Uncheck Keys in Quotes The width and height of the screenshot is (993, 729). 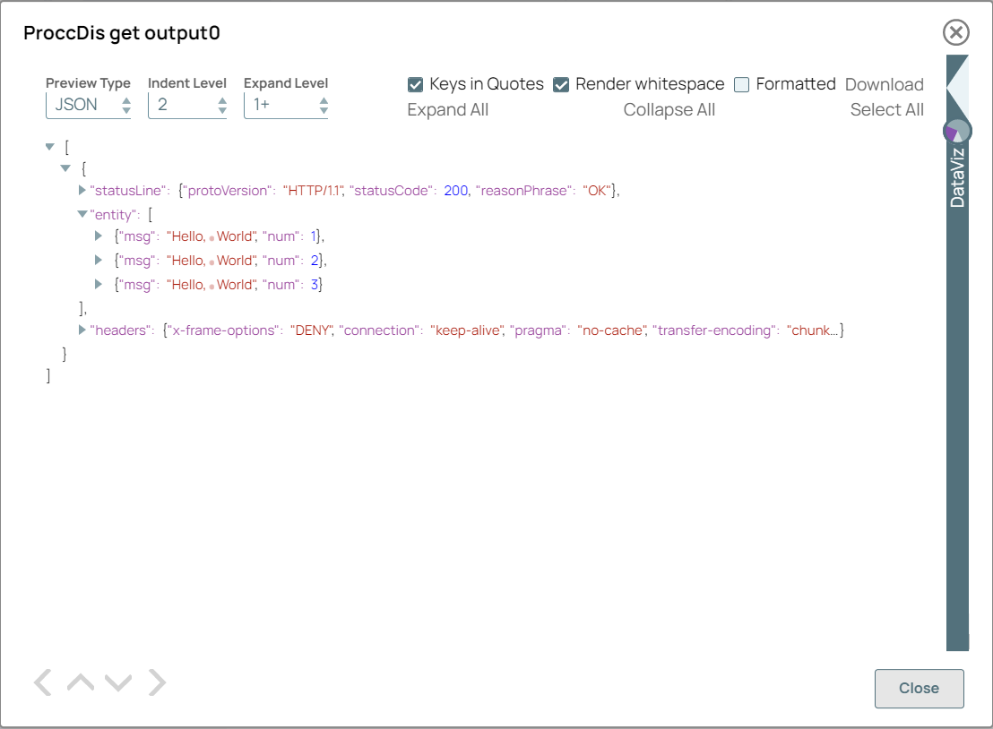point(415,83)
